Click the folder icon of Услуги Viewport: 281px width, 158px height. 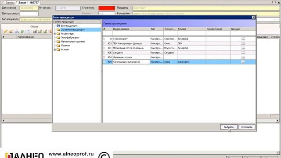[x=58, y=50]
